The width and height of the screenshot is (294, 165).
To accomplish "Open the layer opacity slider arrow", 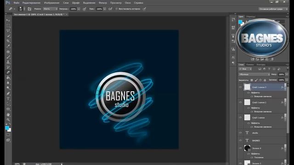I will point(287,74).
